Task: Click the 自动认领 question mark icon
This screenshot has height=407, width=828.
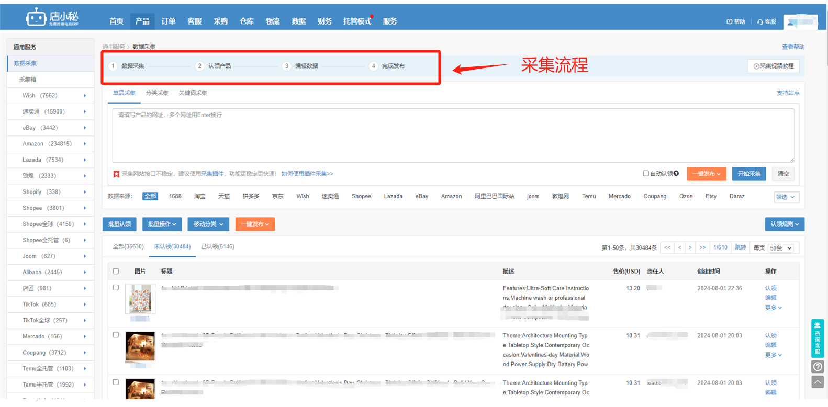Action: tap(676, 174)
